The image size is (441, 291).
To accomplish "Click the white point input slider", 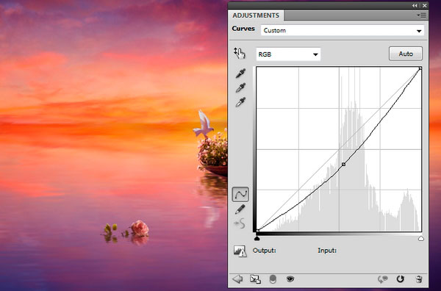I will (x=420, y=239).
